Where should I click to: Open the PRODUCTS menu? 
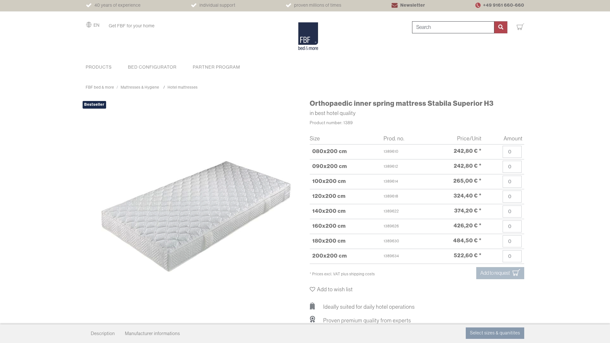pyautogui.click(x=98, y=67)
